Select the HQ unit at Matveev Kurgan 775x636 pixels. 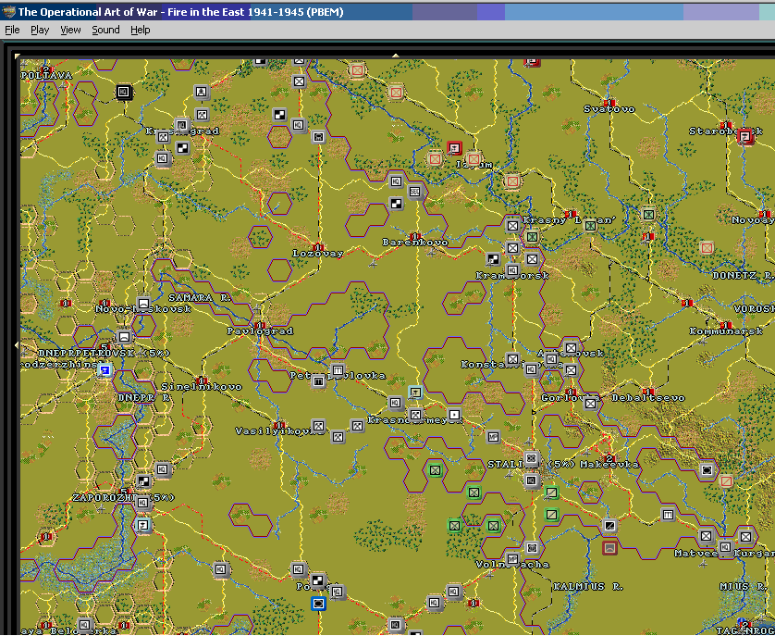tap(725, 547)
